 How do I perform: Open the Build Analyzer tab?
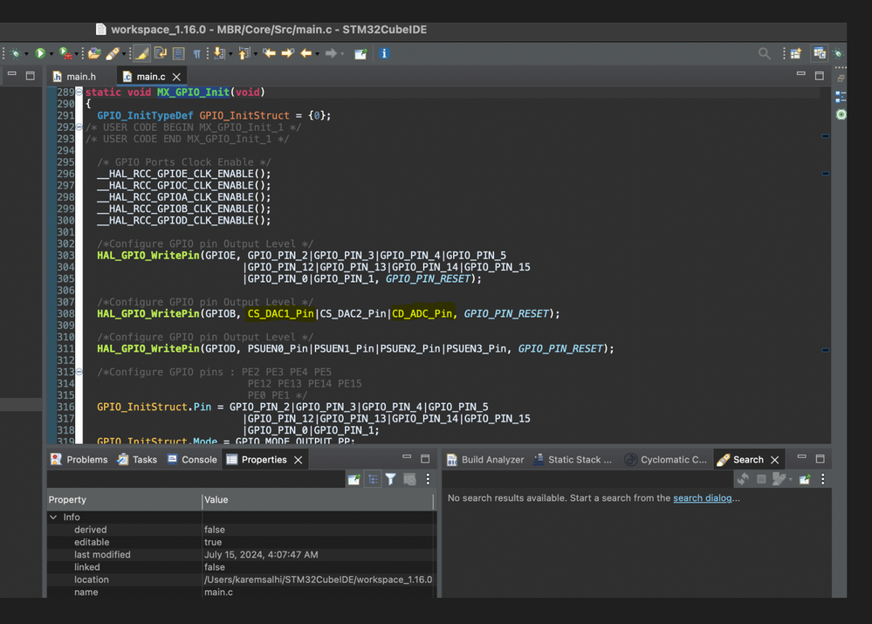tap(492, 460)
